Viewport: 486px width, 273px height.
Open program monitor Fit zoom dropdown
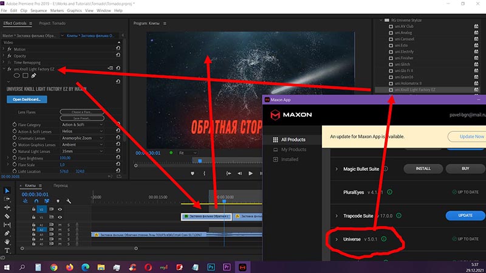coord(188,153)
